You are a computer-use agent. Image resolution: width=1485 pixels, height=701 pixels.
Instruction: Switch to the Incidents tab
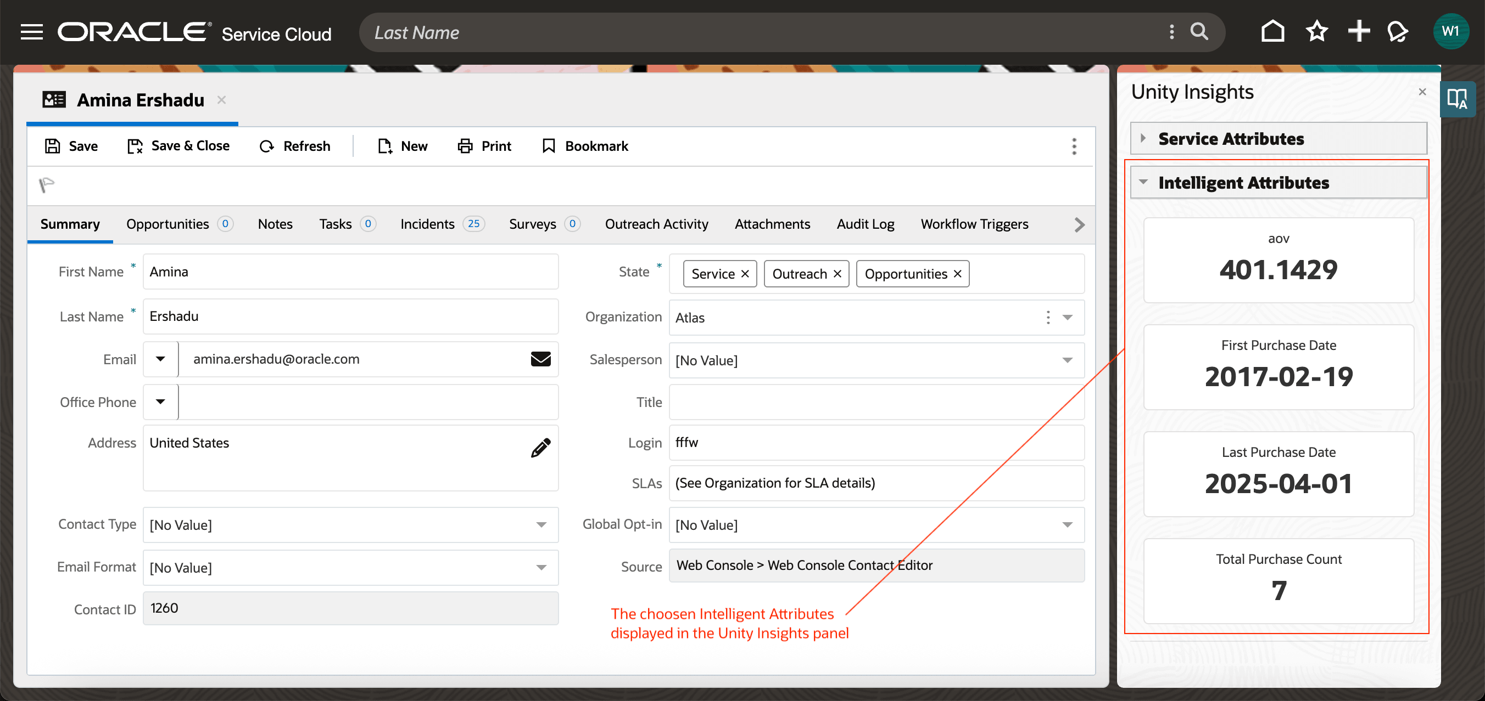(427, 224)
